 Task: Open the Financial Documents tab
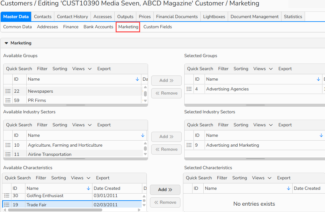click(177, 17)
